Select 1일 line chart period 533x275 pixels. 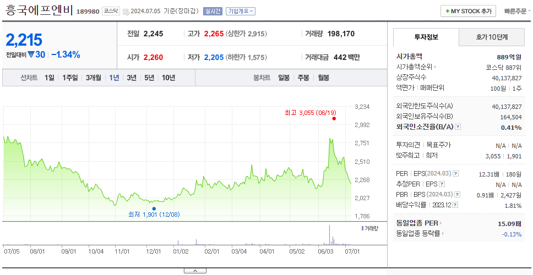click(x=50, y=78)
